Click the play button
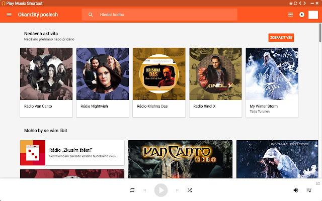The width and height of the screenshot is (322, 201). 161,190
